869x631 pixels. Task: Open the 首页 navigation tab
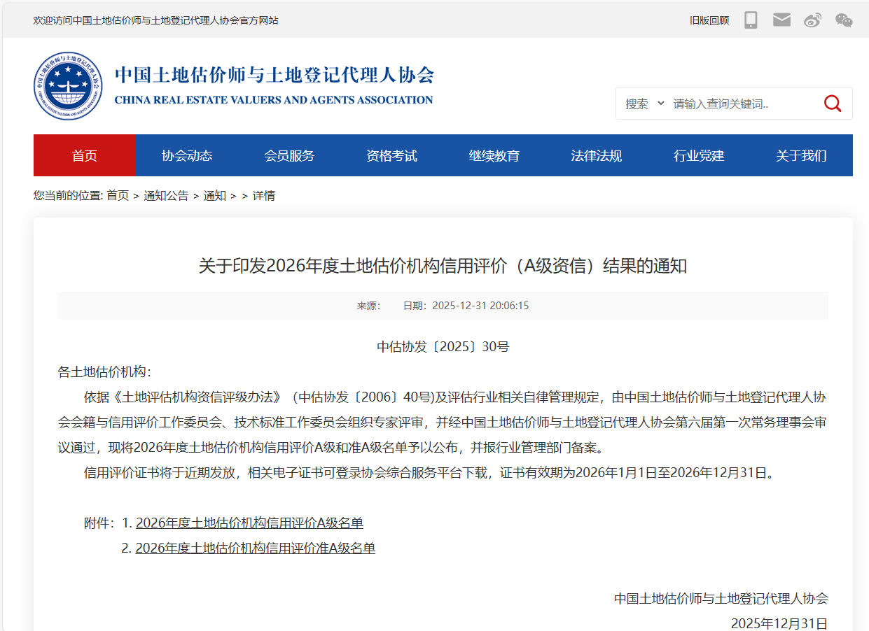coord(85,155)
